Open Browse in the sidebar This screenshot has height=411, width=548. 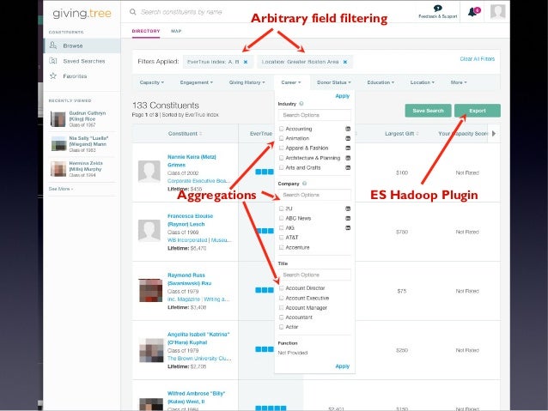click(82, 45)
